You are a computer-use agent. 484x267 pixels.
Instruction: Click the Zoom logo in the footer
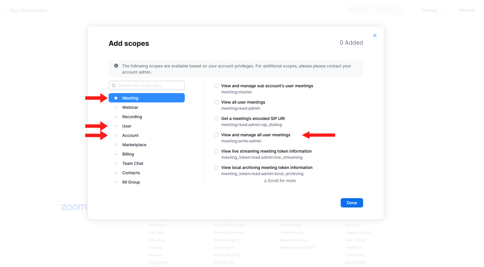tap(74, 207)
